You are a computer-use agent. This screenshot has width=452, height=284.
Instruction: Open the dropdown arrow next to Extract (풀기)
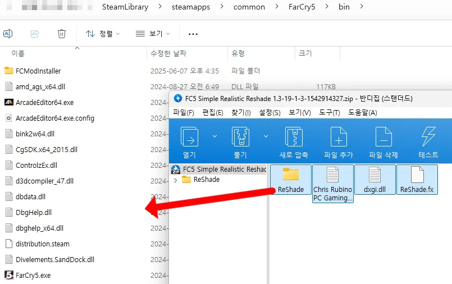click(266, 136)
